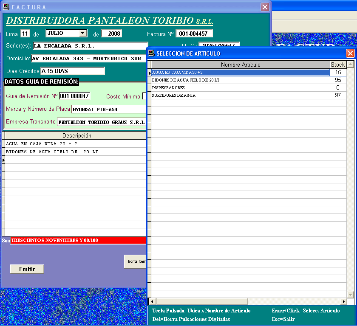357x326 pixels.
Task: Open the JULIO month dropdown
Action: [x=83, y=33]
